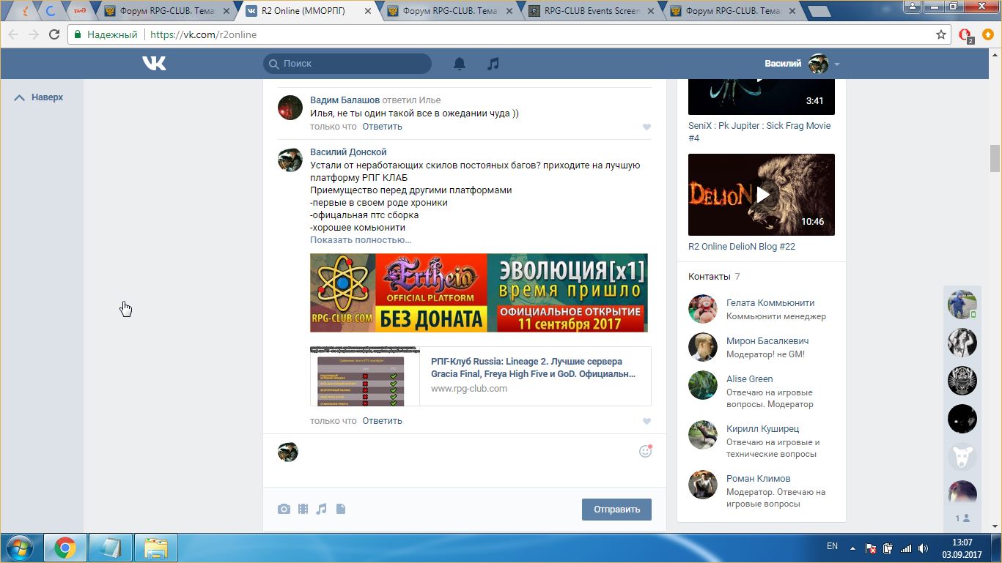Click the browser address bar URL
Viewport: 1002px width, 563px height.
[x=203, y=34]
